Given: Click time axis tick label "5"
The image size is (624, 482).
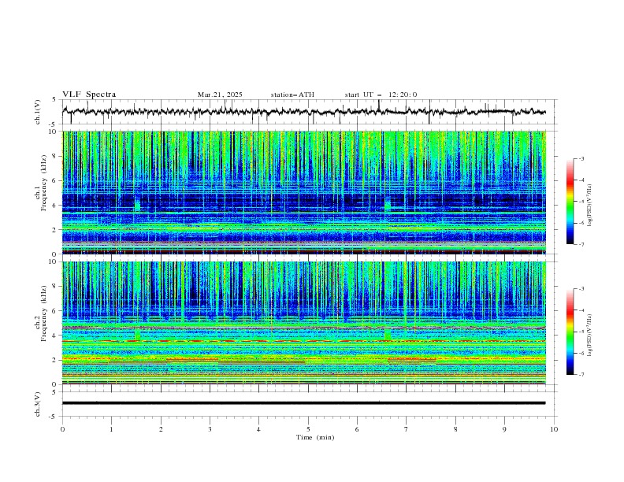Looking at the screenshot, I should [x=308, y=429].
